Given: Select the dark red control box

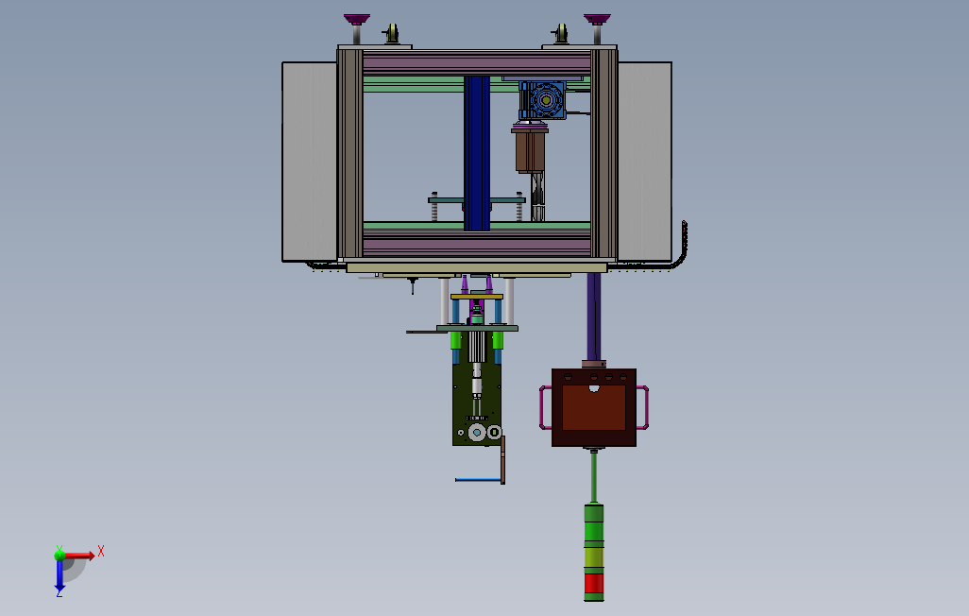Looking at the screenshot, I should [x=594, y=407].
